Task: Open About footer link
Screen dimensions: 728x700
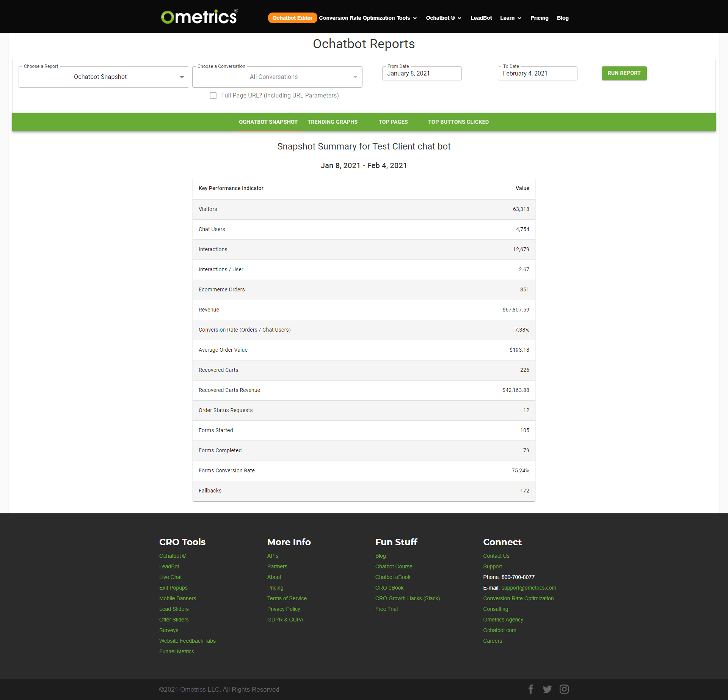Action: (x=274, y=577)
